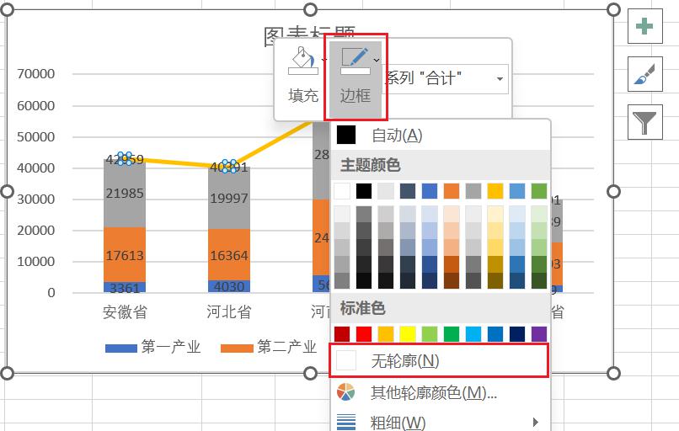Click the top-right chart resize handle
This screenshot has height=431, width=679.
click(x=613, y=9)
